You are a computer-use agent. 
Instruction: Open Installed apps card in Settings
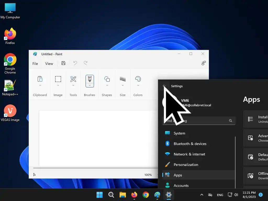click(255, 119)
